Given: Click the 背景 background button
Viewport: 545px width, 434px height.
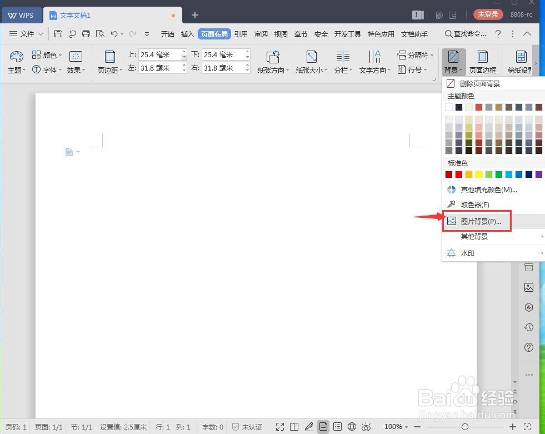Looking at the screenshot, I should pos(453,62).
